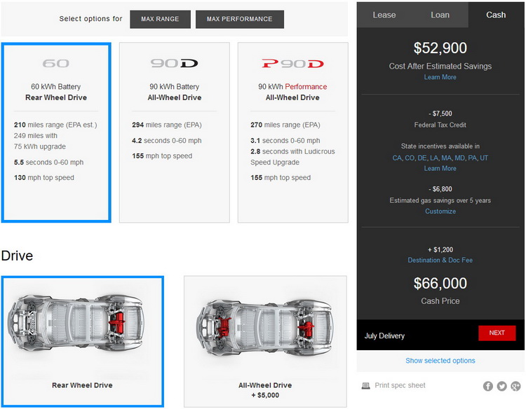Open Learn More under Cost After Savings

point(440,77)
